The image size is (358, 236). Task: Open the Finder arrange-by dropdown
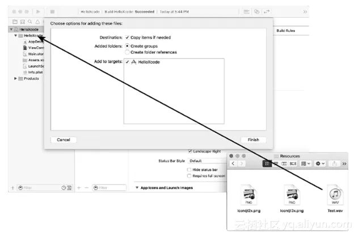(x=305, y=163)
